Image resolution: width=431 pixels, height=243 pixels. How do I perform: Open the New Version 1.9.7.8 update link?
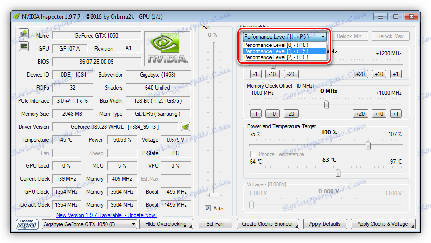click(x=106, y=215)
